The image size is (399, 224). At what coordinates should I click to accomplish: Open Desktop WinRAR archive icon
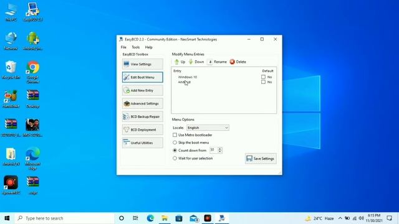[x=33, y=99]
